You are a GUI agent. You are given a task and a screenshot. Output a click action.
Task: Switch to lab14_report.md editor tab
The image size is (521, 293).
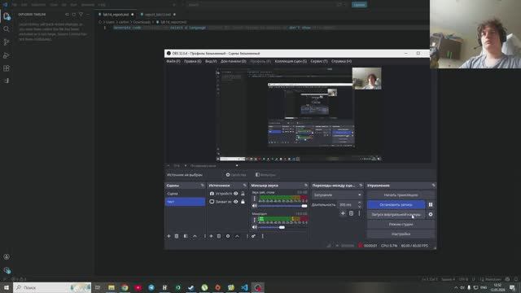coord(116,15)
